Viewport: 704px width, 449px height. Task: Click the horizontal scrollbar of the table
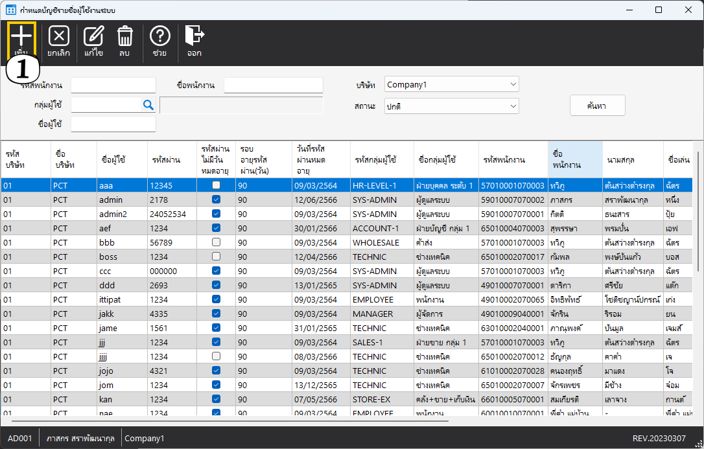tap(227, 421)
